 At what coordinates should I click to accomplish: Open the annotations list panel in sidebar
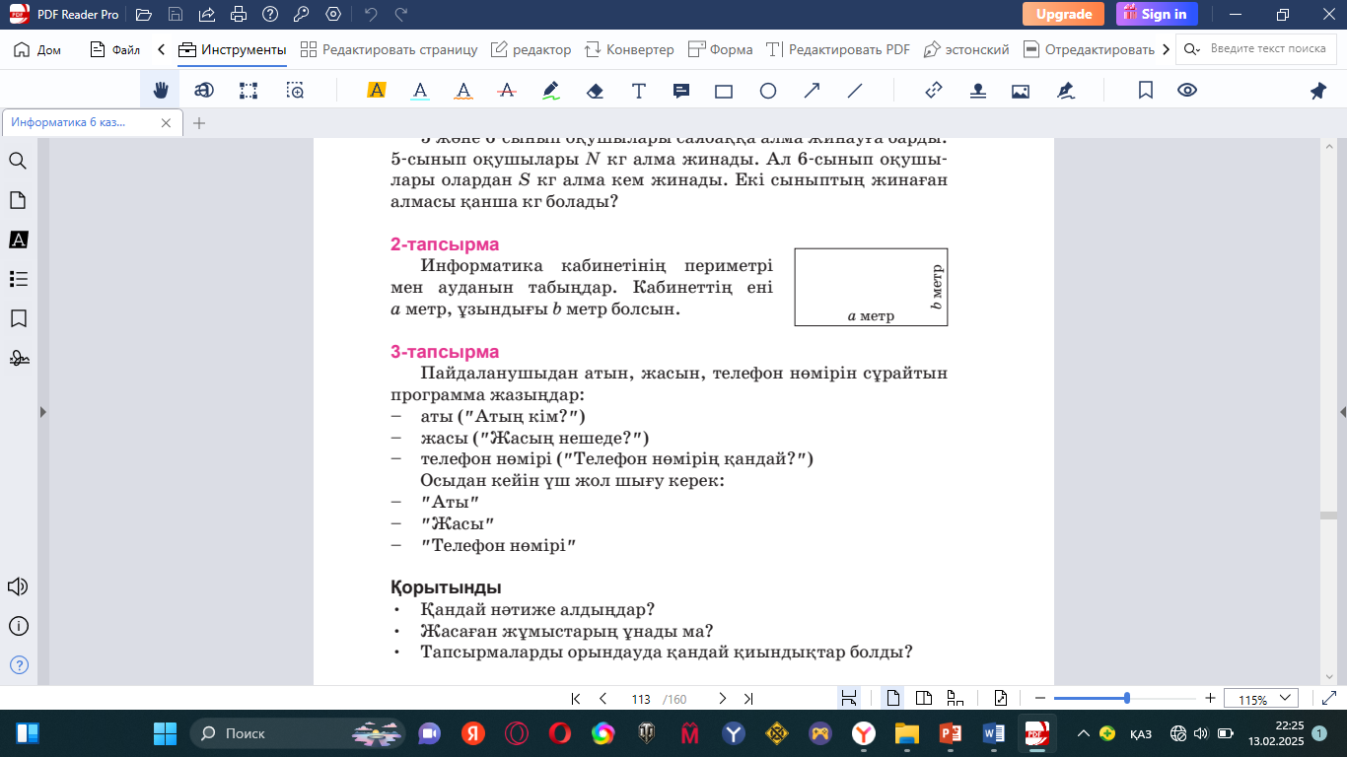pos(18,240)
